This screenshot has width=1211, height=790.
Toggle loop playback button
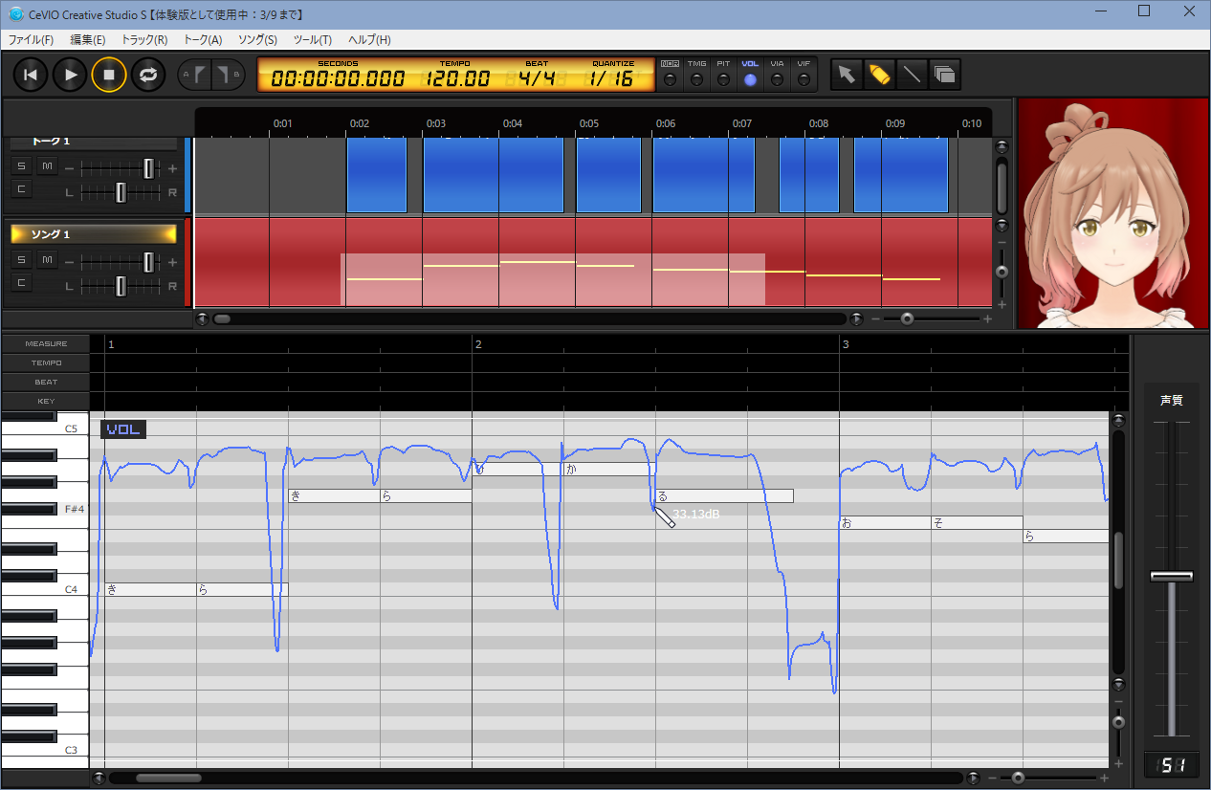(148, 75)
